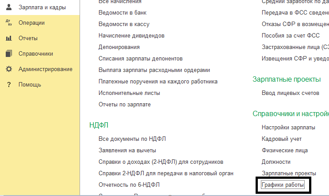
Task: Click the question mark icon for Помощь
Action: click(x=9, y=84)
